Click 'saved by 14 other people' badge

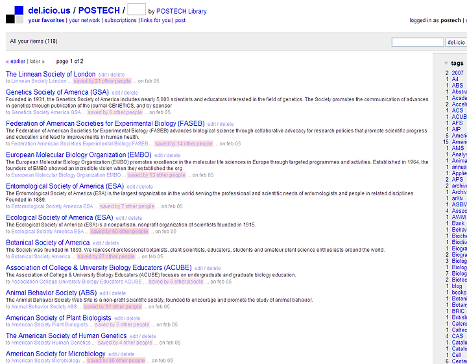(184, 143)
